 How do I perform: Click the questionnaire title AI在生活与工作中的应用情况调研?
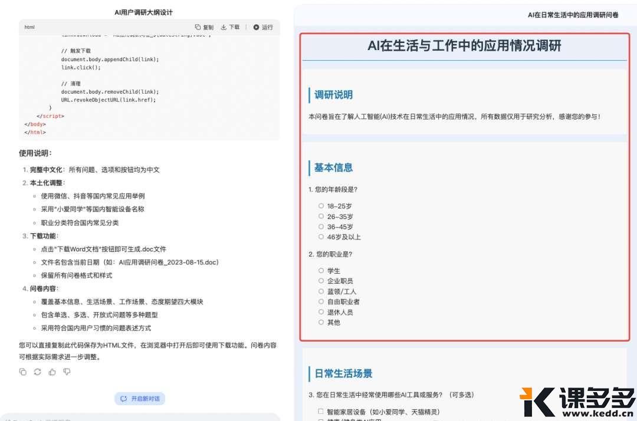tap(465, 45)
